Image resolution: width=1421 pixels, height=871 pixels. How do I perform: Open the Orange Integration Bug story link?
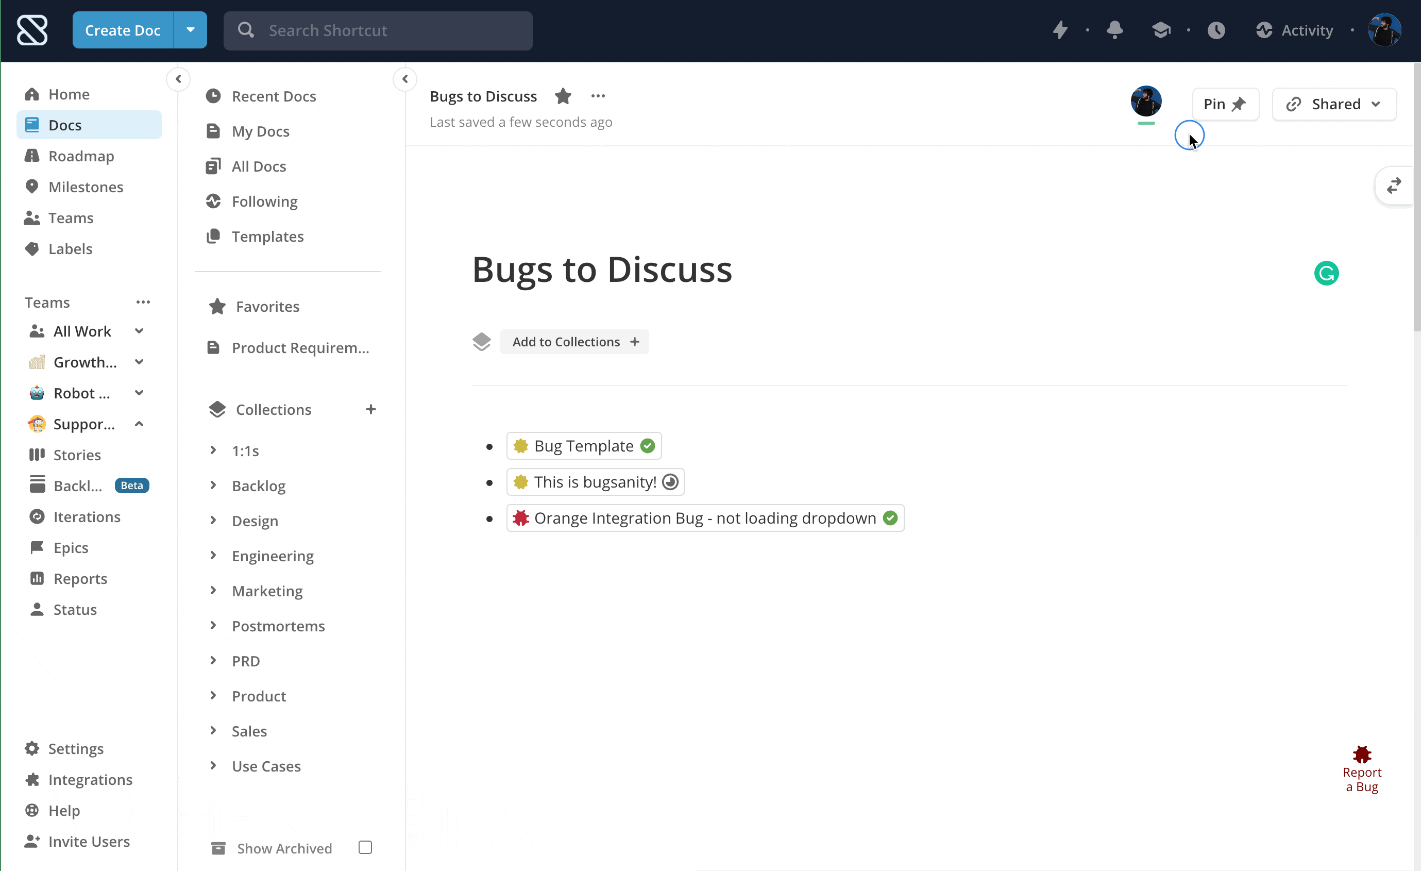(x=705, y=518)
